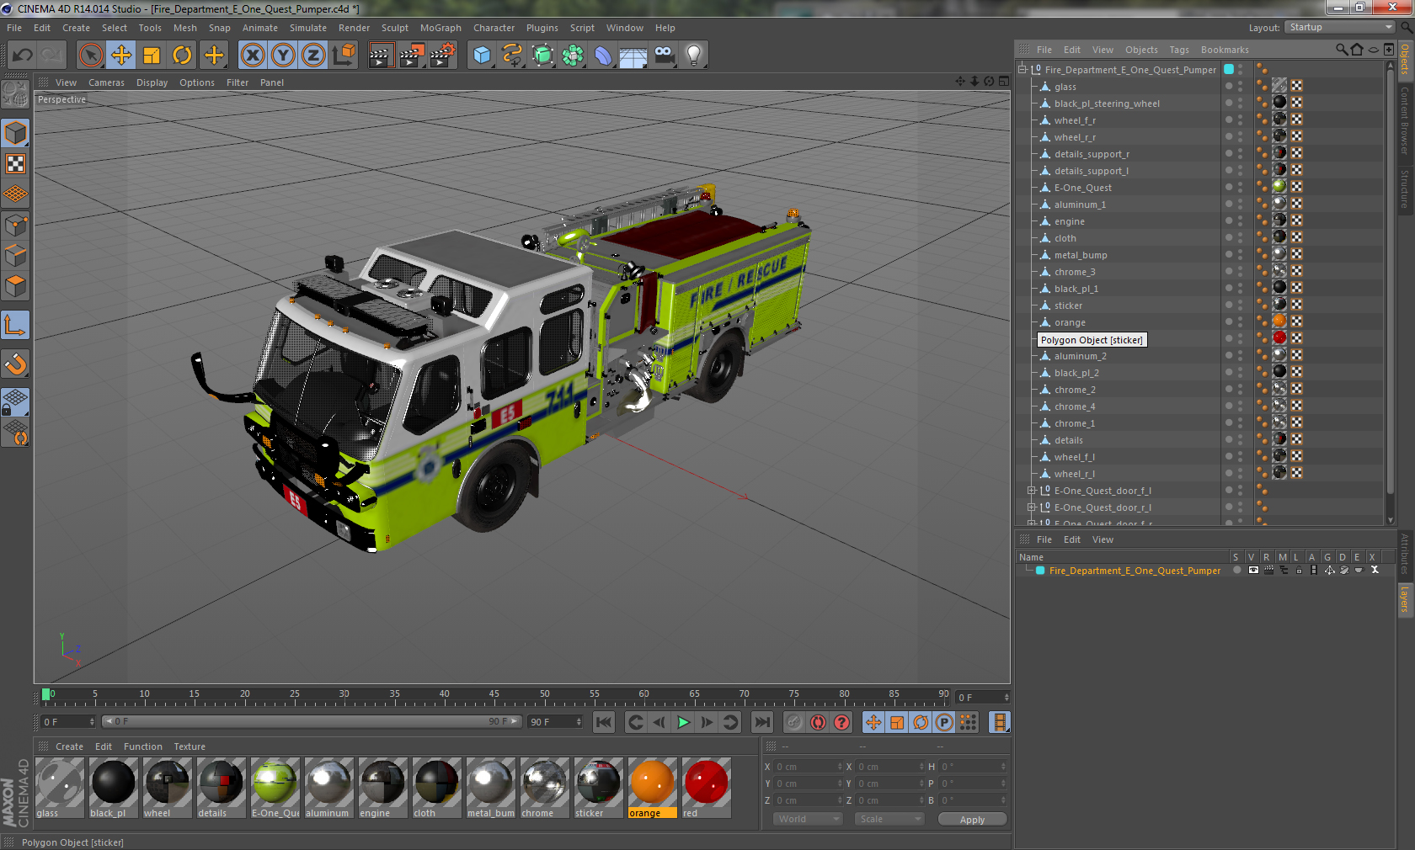The image size is (1415, 850).
Task: Toggle position keyframe recording
Action: pos(873,722)
